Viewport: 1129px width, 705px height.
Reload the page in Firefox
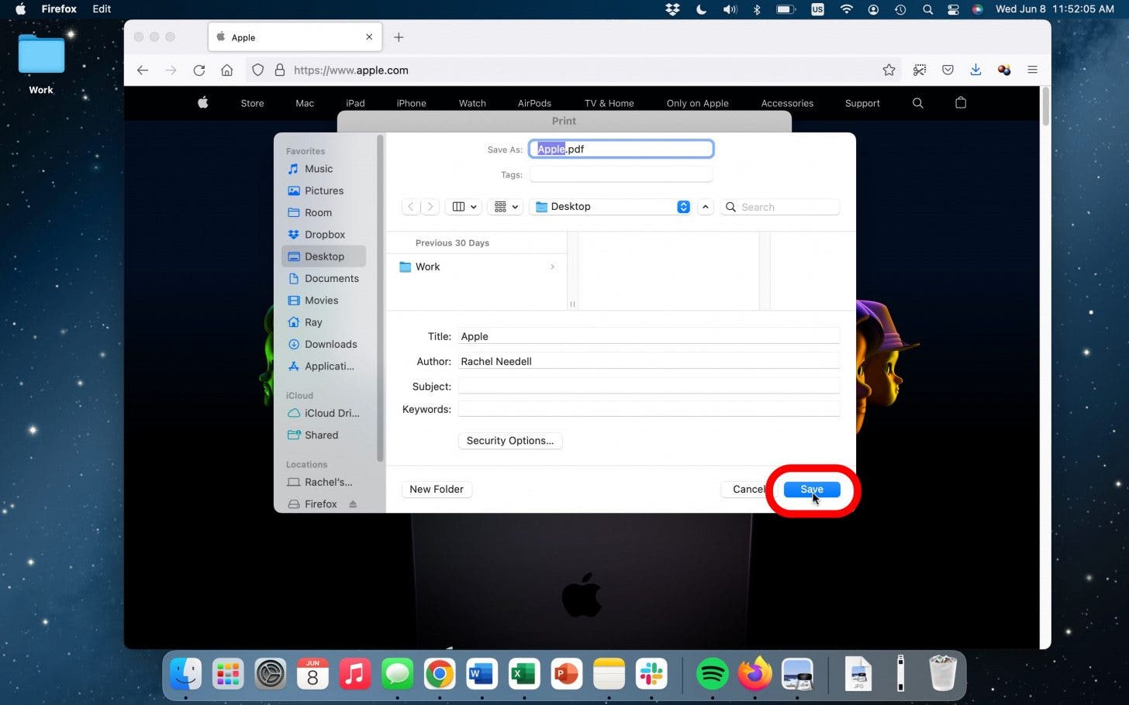click(x=199, y=70)
